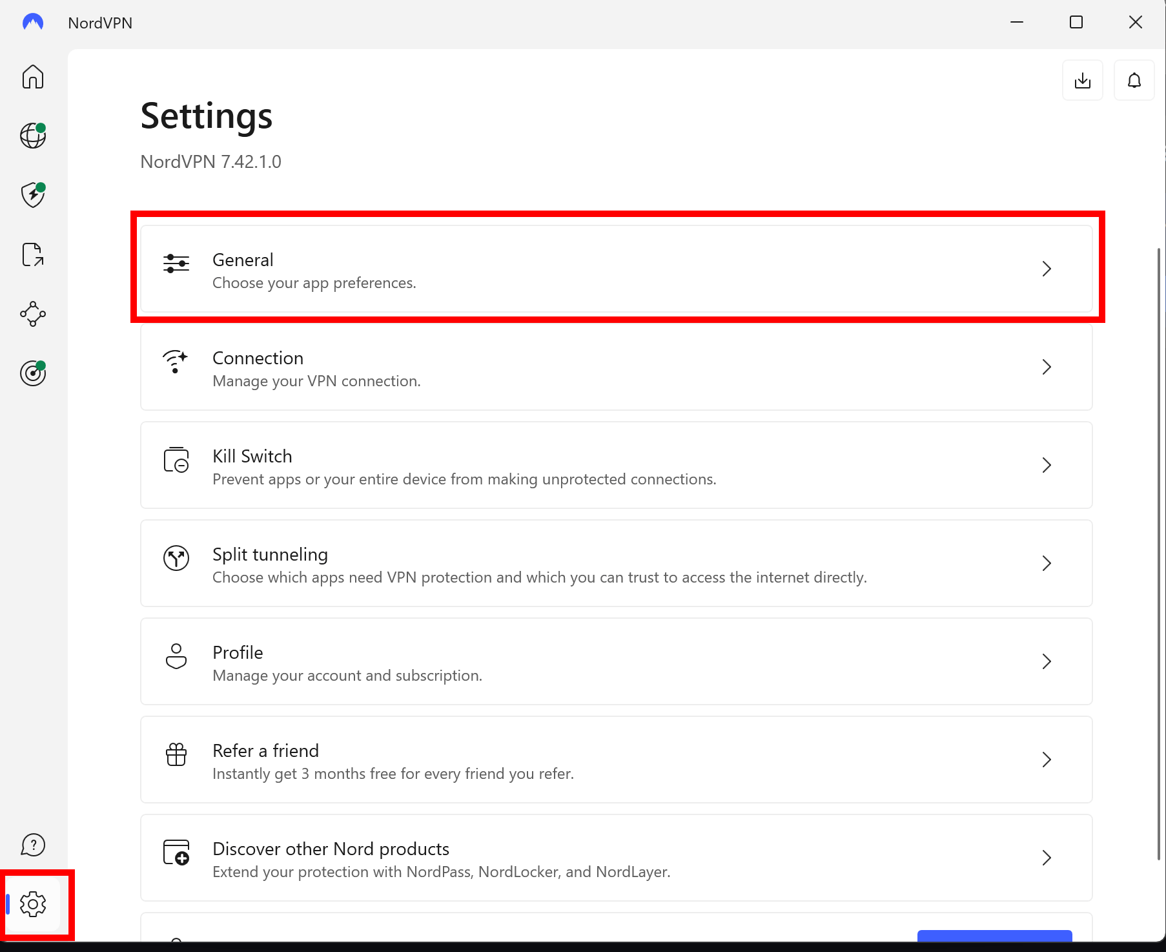Expand the Split tunneling row chevron

point(1047,563)
